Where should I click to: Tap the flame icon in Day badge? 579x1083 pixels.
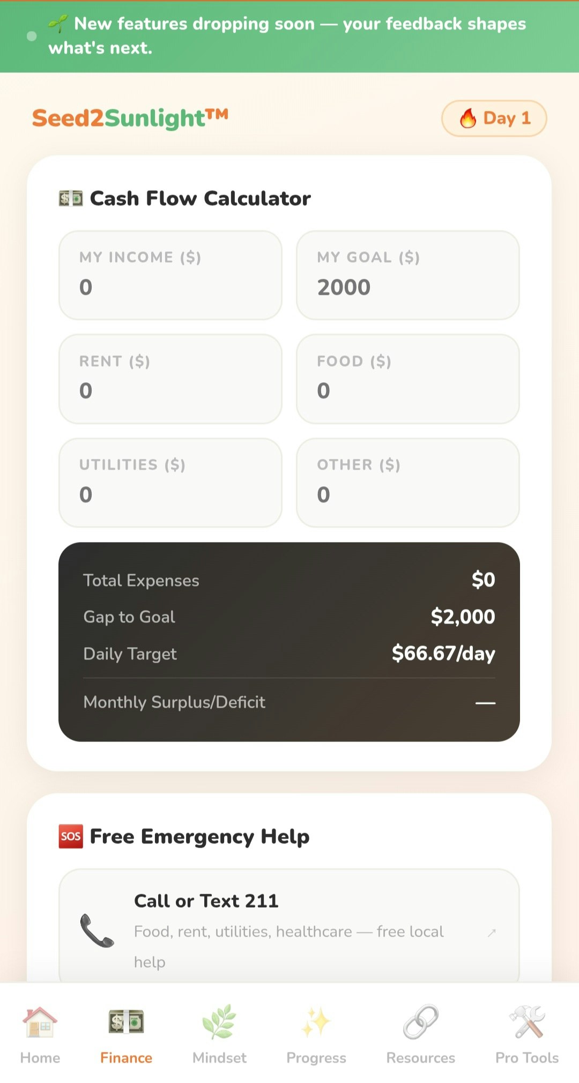pos(468,118)
